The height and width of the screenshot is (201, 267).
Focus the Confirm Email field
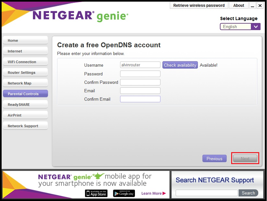coord(140,99)
